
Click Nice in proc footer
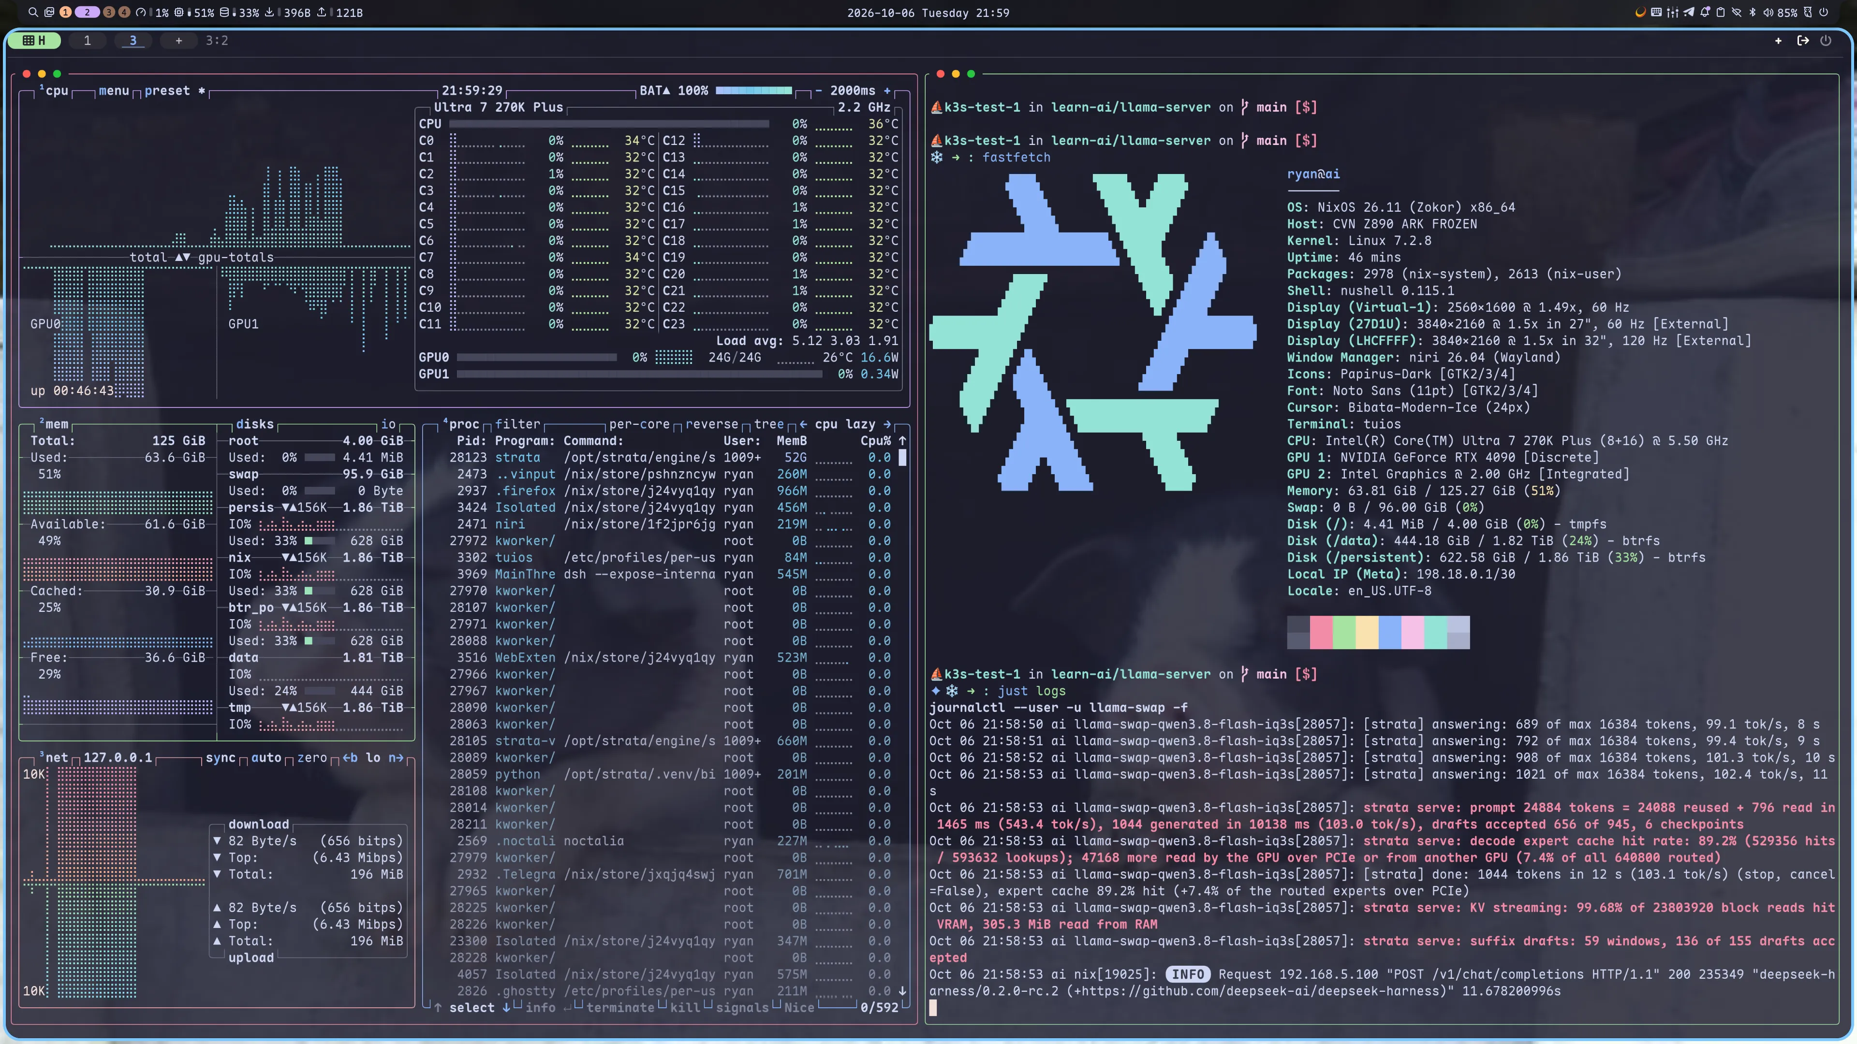pyautogui.click(x=799, y=1008)
